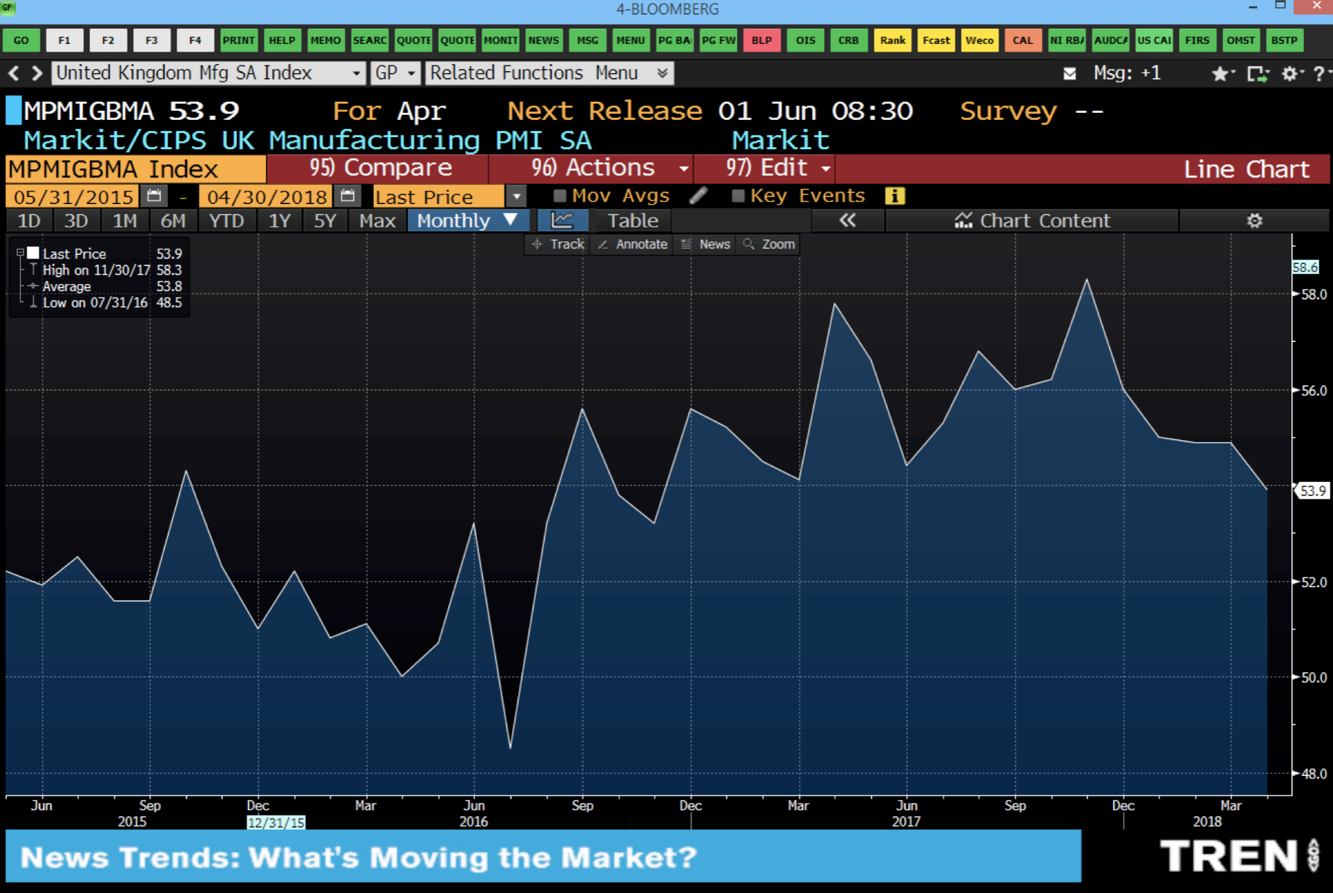Viewport: 1333px width, 893px height.
Task: Open the message envelope icon
Action: 1070,74
